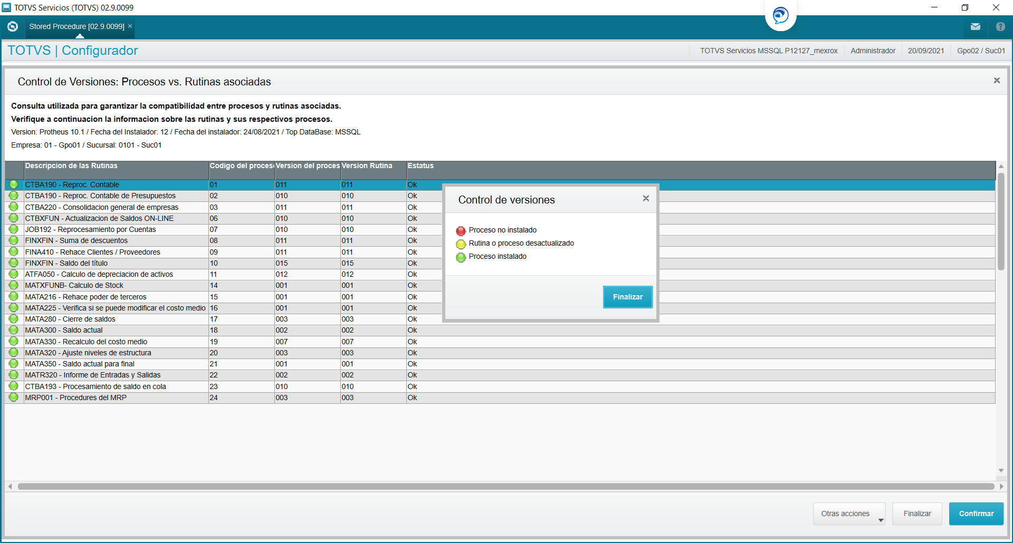
Task: Click the bottom Finalizar button
Action: point(917,513)
